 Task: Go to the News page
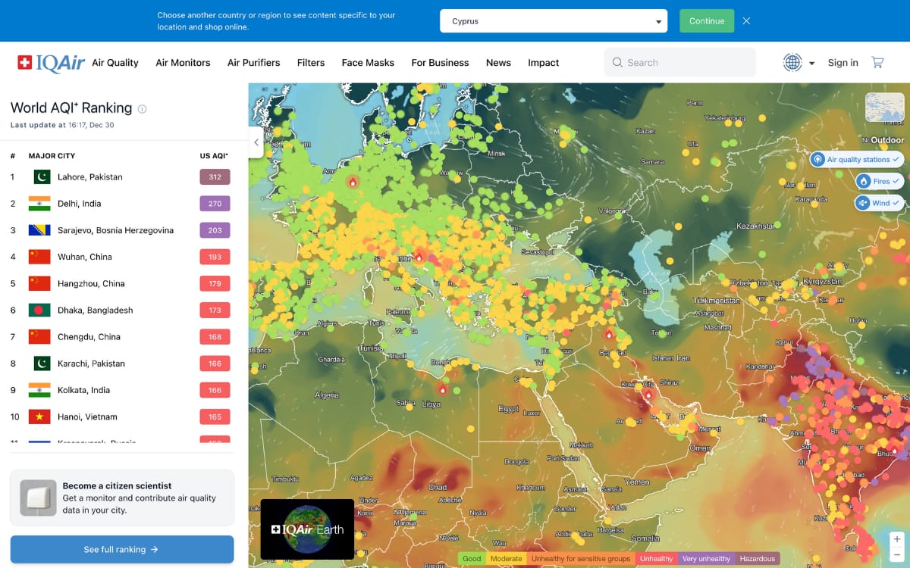(x=498, y=63)
